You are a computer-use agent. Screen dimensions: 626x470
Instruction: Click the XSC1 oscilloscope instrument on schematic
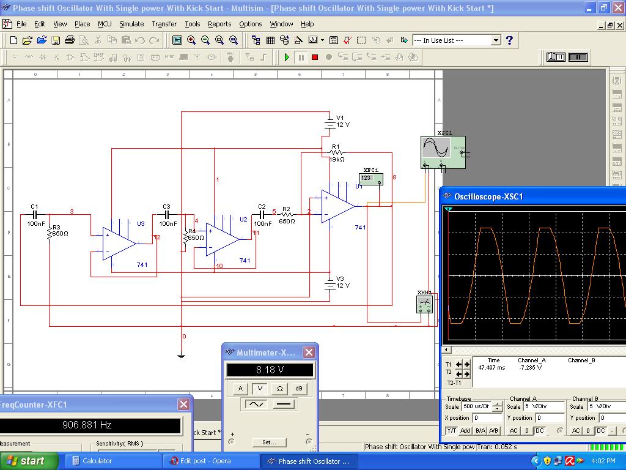[x=443, y=152]
